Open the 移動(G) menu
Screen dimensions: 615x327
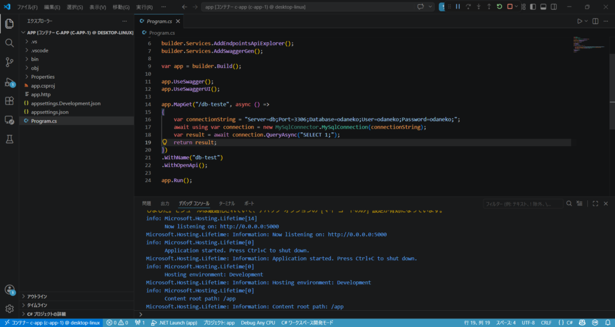[x=121, y=7]
